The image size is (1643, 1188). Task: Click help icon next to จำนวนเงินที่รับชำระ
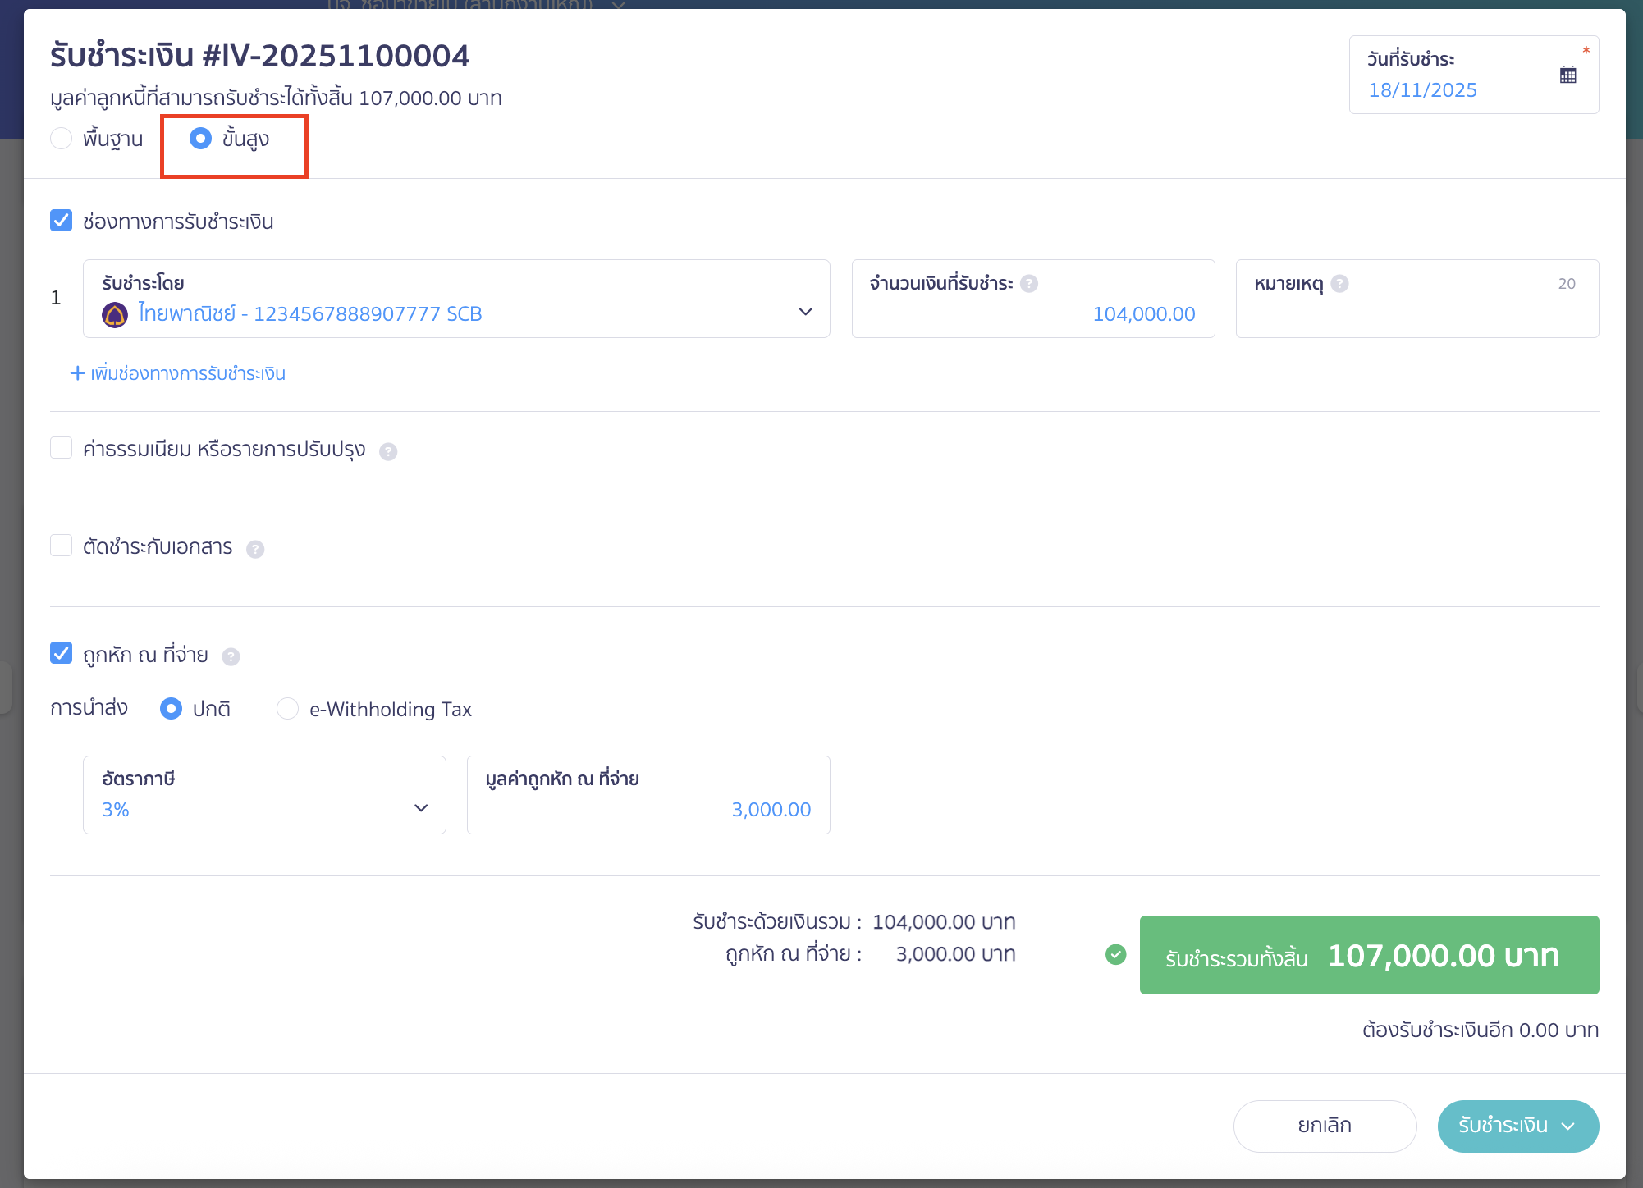pyautogui.click(x=1029, y=284)
